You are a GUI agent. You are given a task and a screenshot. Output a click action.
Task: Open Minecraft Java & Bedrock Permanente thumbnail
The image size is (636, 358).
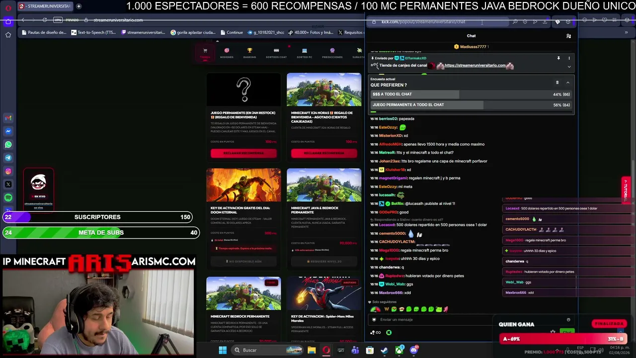(324, 185)
